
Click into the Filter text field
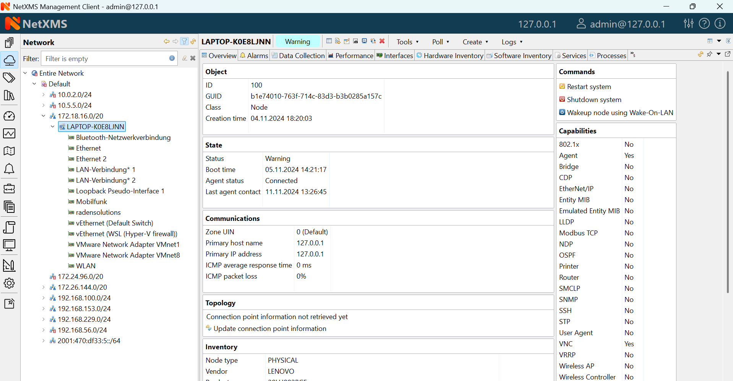105,58
